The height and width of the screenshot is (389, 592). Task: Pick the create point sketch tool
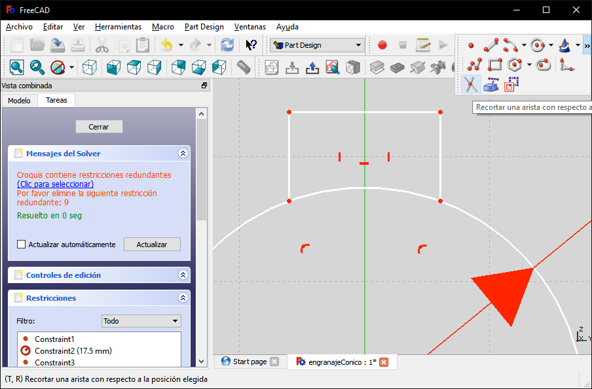click(x=471, y=46)
